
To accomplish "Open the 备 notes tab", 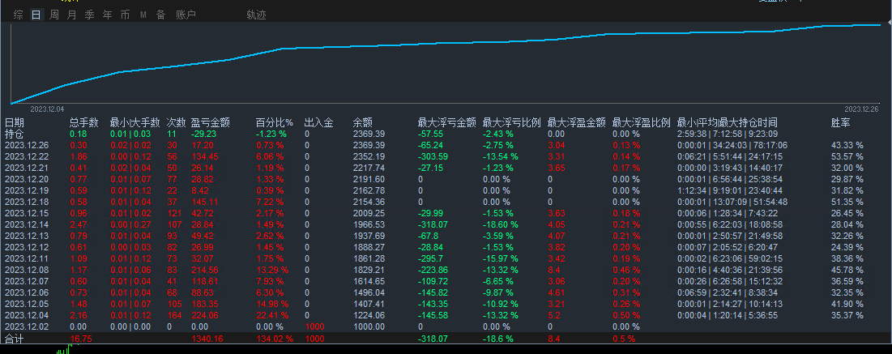I will tap(160, 15).
